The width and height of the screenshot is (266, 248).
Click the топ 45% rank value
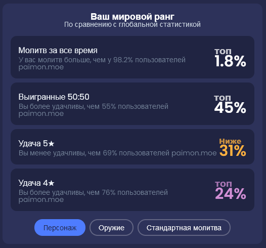point(230,104)
